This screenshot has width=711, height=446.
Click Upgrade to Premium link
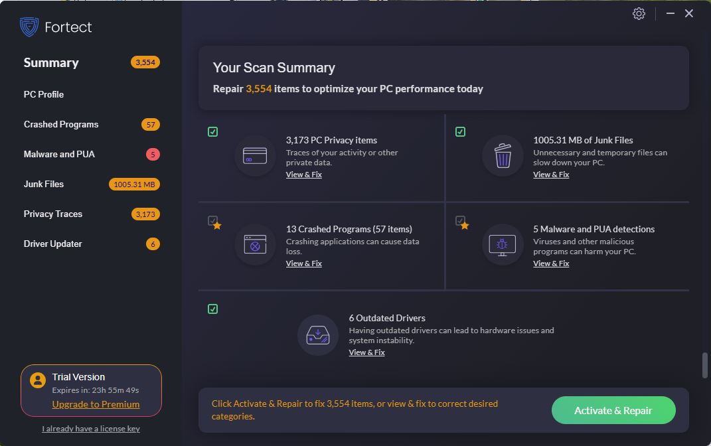[96, 404]
